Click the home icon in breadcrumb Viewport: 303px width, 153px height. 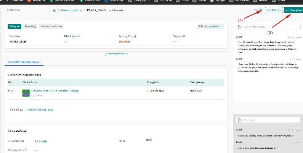(x=56, y=10)
